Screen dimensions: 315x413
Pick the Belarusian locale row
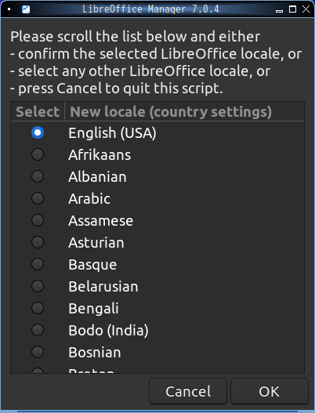click(157, 286)
